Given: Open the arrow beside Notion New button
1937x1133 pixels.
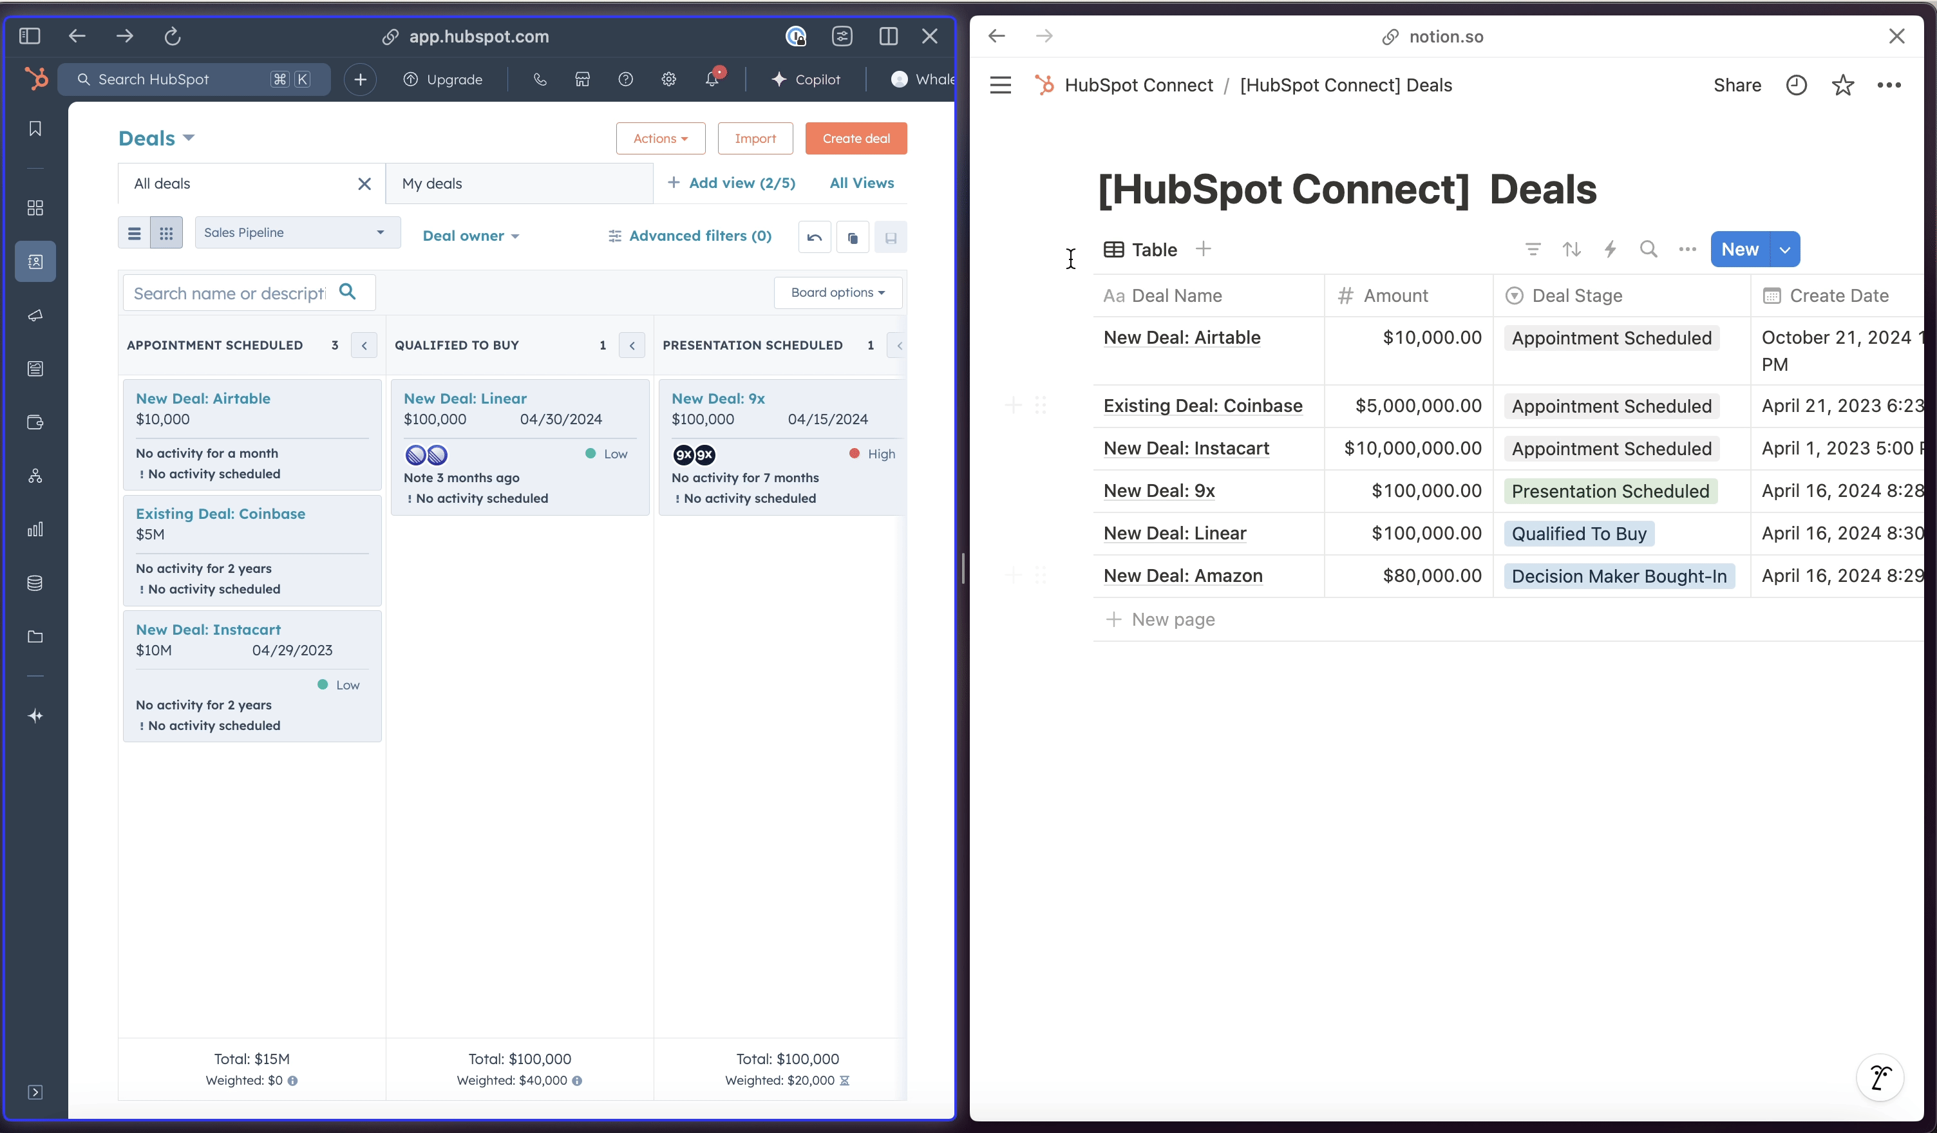Looking at the screenshot, I should [x=1785, y=250].
